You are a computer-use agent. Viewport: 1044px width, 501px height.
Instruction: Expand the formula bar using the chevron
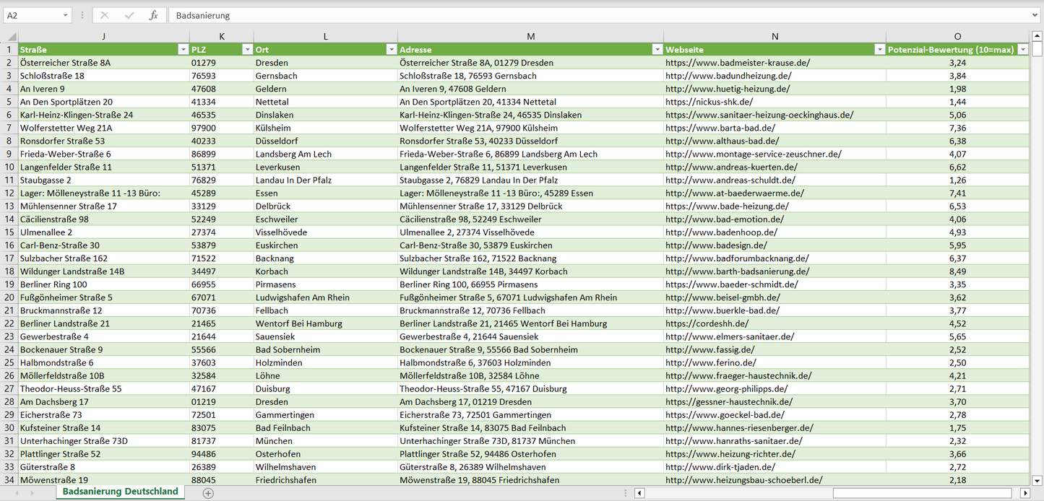pyautogui.click(x=1036, y=15)
